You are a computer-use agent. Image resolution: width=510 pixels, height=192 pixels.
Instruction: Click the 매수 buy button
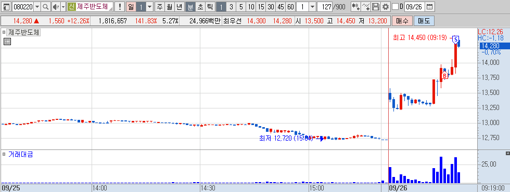point(402,21)
